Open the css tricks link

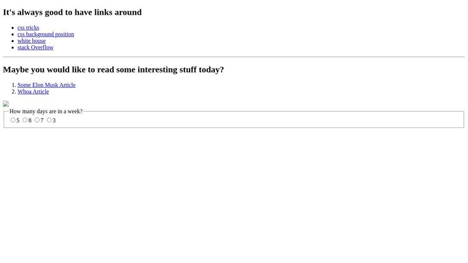pyautogui.click(x=28, y=27)
